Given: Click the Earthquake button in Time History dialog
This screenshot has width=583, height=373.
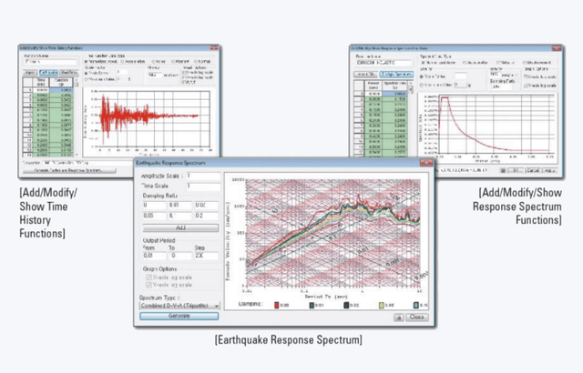Looking at the screenshot, I should (x=46, y=72).
